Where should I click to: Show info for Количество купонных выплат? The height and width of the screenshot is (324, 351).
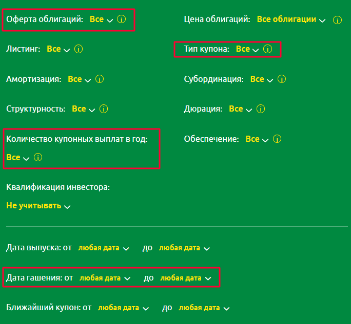[38, 158]
